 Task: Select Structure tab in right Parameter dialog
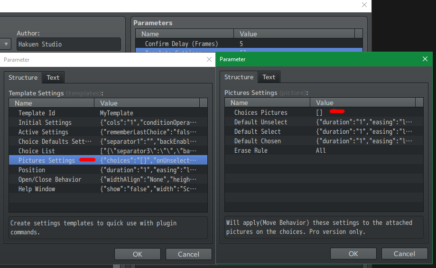tap(239, 77)
